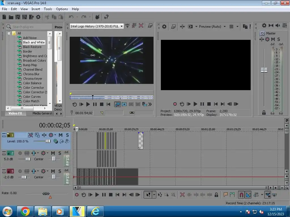The height and width of the screenshot is (217, 290).
Task: Open auto ripple dropdown arrow in timeline toolbar
Action: pyautogui.click(x=262, y=195)
